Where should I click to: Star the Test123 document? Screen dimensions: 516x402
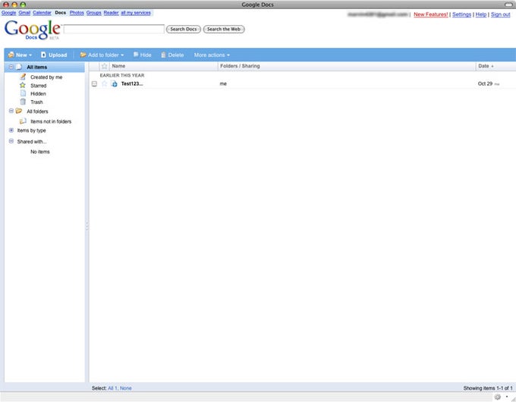click(x=104, y=83)
